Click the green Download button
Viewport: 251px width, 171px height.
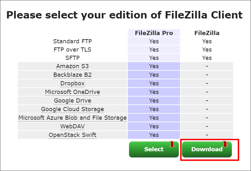pyautogui.click(x=207, y=149)
